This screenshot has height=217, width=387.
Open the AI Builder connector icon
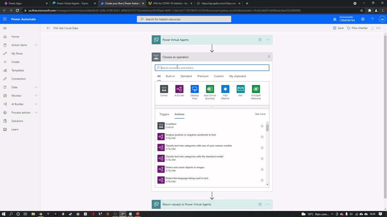(x=179, y=89)
